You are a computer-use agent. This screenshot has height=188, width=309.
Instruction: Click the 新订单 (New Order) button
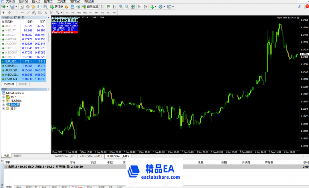pyautogui.click(x=57, y=7)
